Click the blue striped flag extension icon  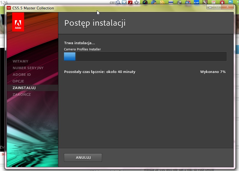171,2
